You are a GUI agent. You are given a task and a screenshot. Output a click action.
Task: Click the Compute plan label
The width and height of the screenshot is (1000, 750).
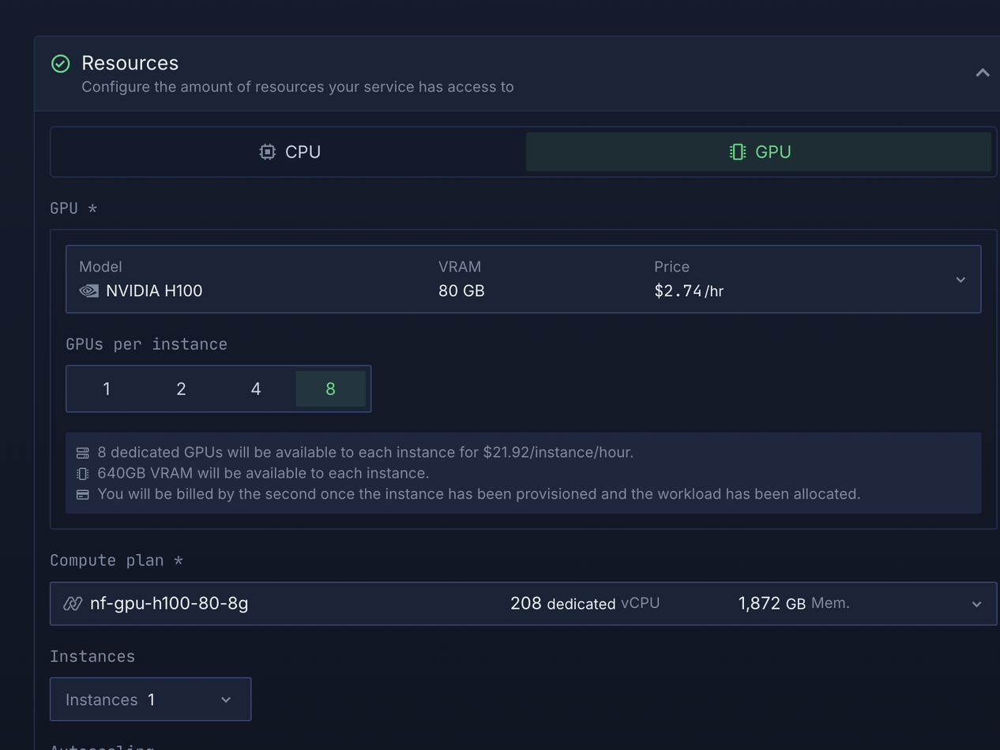(x=116, y=561)
